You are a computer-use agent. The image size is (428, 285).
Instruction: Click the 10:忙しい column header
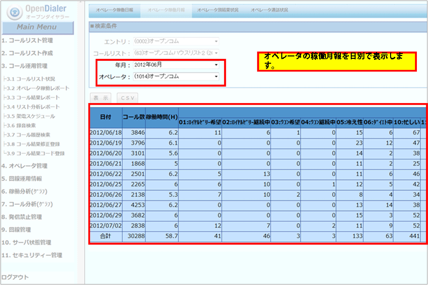pyautogui.click(x=407, y=123)
